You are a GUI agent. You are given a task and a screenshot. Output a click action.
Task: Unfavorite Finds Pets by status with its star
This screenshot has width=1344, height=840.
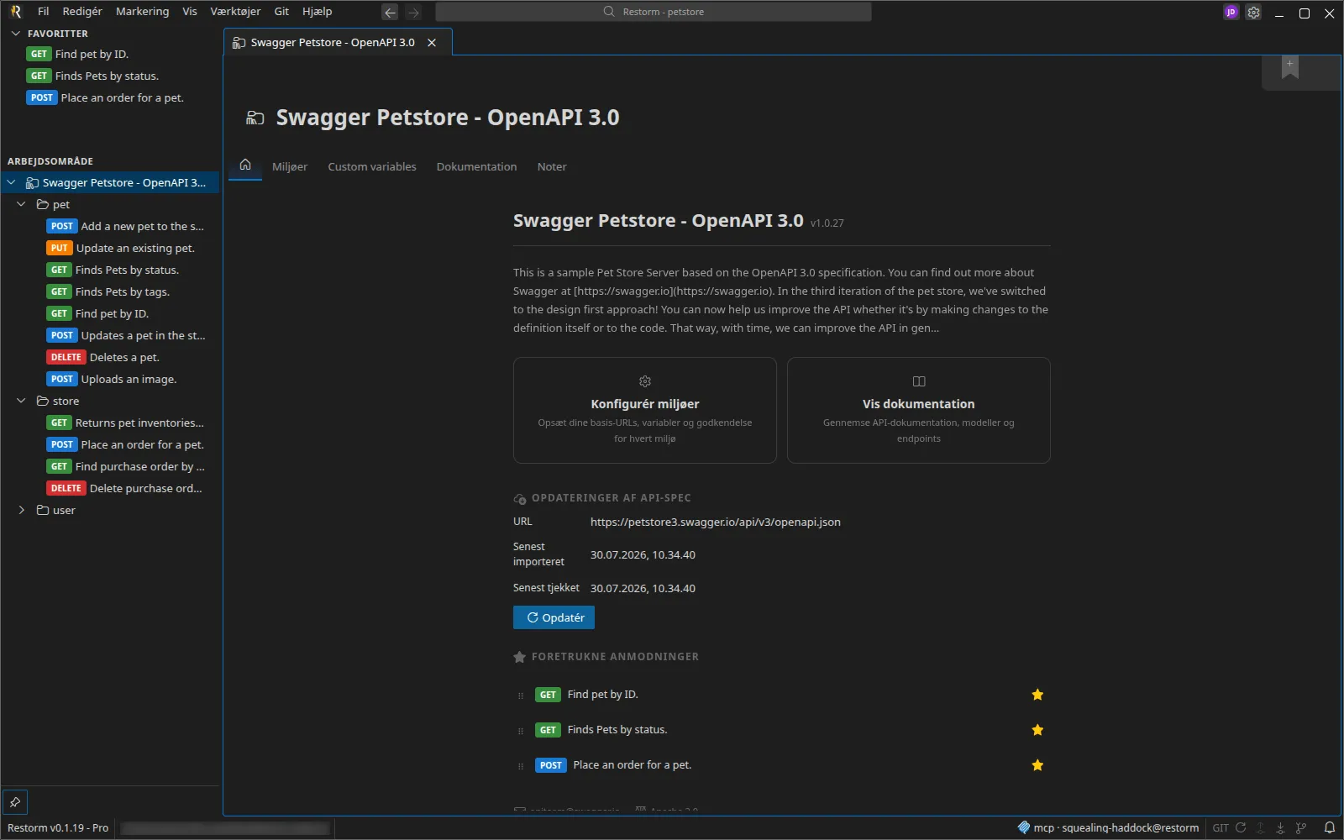click(1037, 730)
